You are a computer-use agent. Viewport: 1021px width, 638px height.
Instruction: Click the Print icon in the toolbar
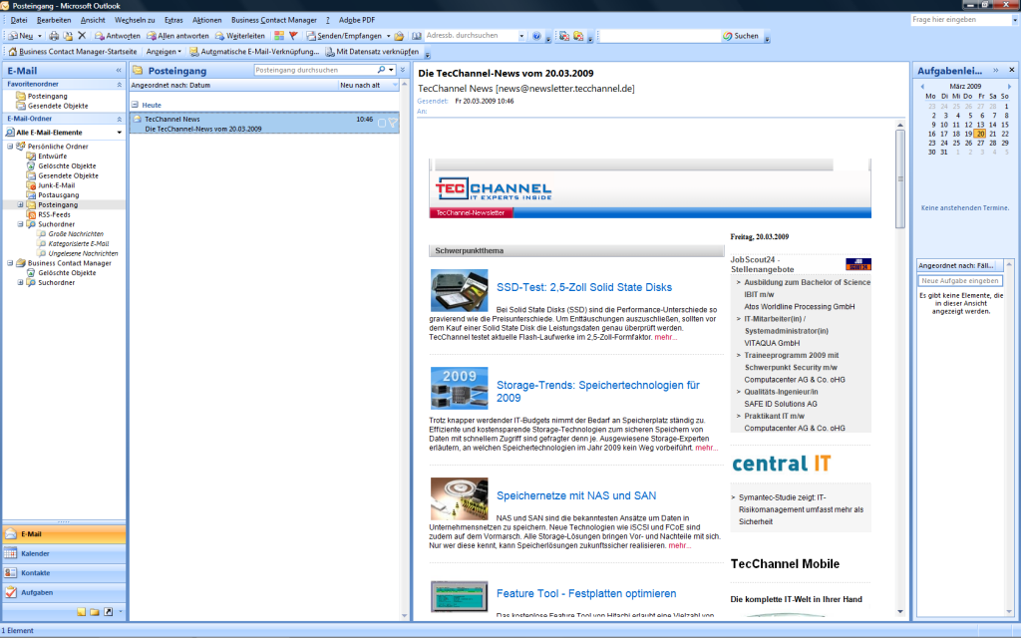tap(56, 37)
